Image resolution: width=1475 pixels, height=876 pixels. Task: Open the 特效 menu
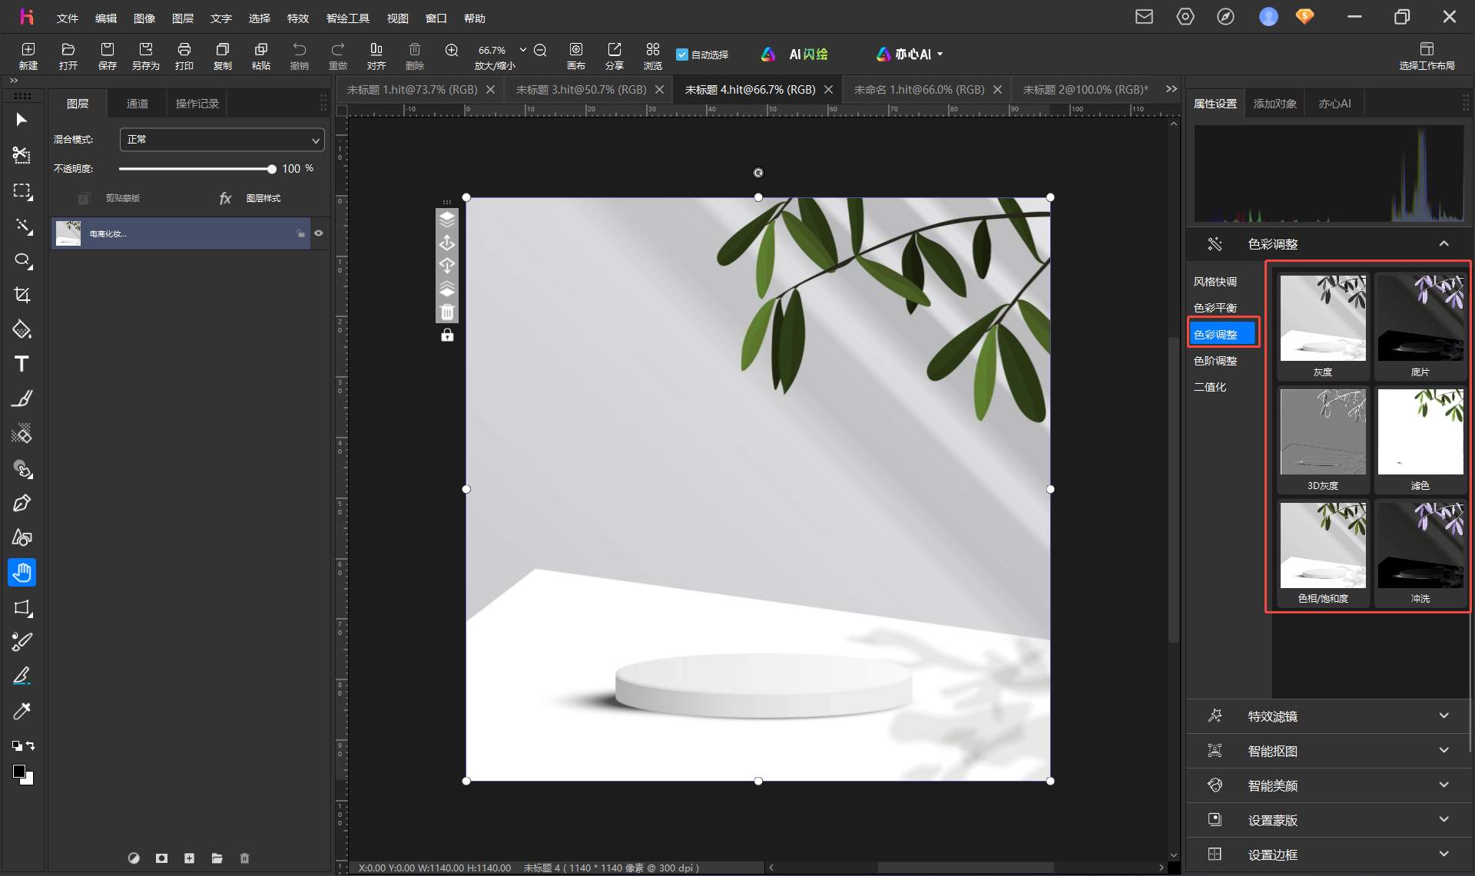point(297,18)
